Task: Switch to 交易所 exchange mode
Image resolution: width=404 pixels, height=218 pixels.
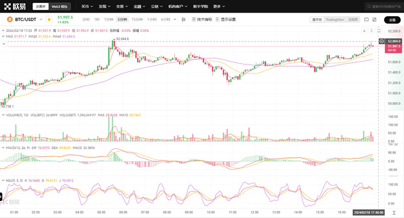Action: [40, 7]
